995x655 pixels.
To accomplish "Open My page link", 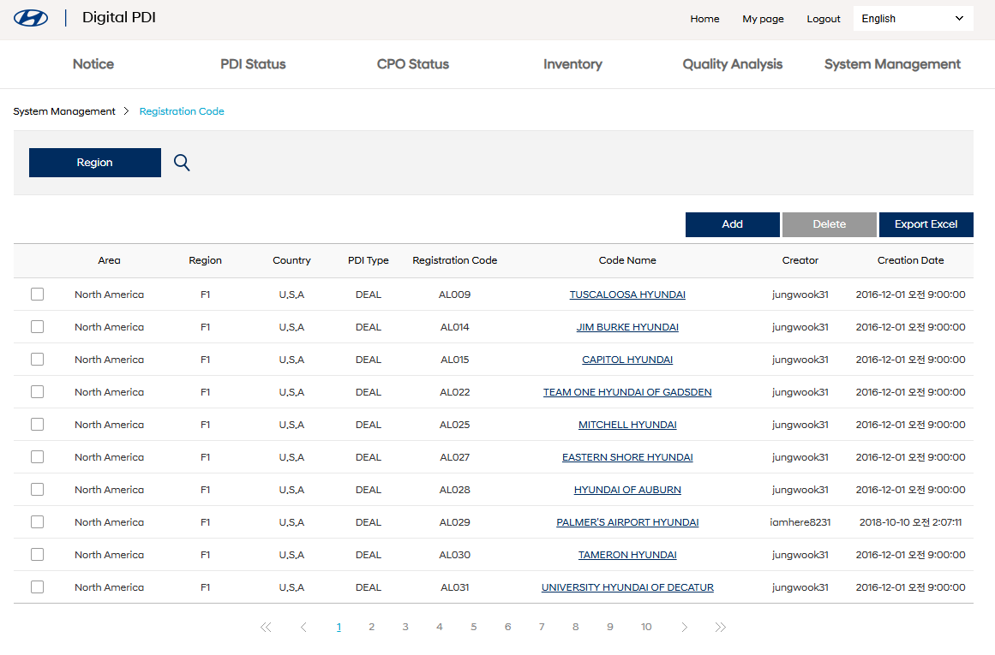I will (764, 19).
